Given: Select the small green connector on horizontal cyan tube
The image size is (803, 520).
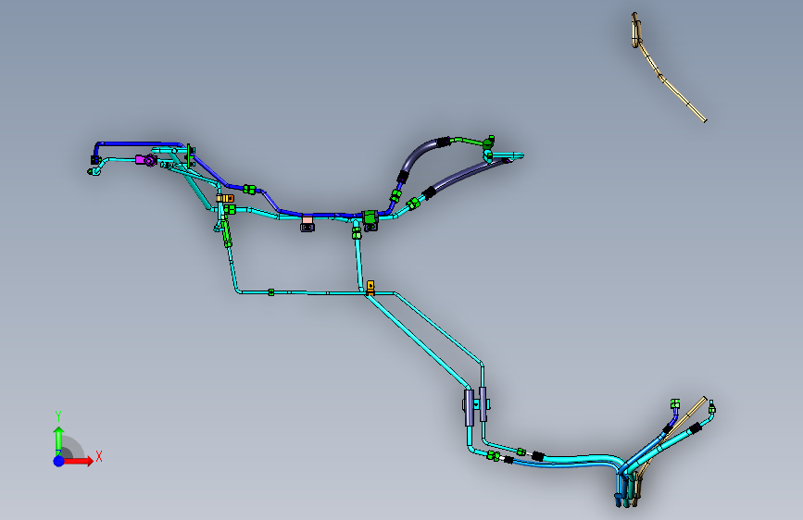Looking at the screenshot, I should pyautogui.click(x=271, y=292).
